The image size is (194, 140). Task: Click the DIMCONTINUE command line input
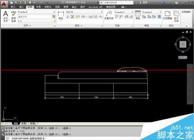point(73,138)
